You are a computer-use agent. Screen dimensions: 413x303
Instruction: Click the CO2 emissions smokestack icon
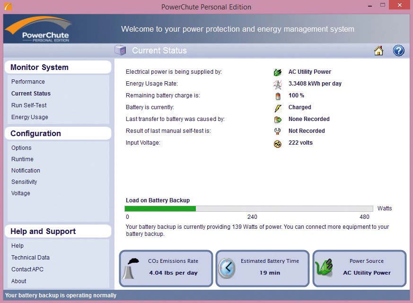click(131, 268)
